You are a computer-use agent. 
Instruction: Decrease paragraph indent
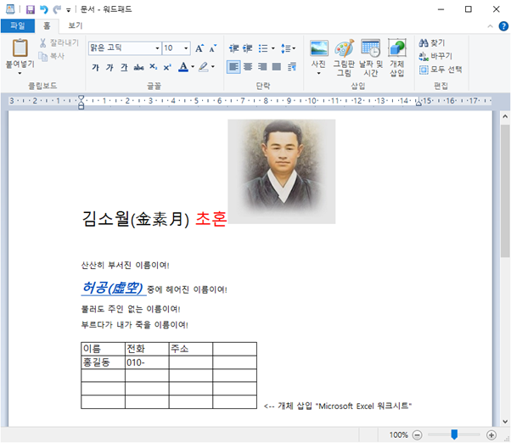pyautogui.click(x=233, y=48)
